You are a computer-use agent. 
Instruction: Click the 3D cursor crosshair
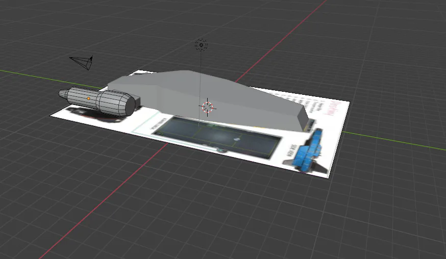207,107
